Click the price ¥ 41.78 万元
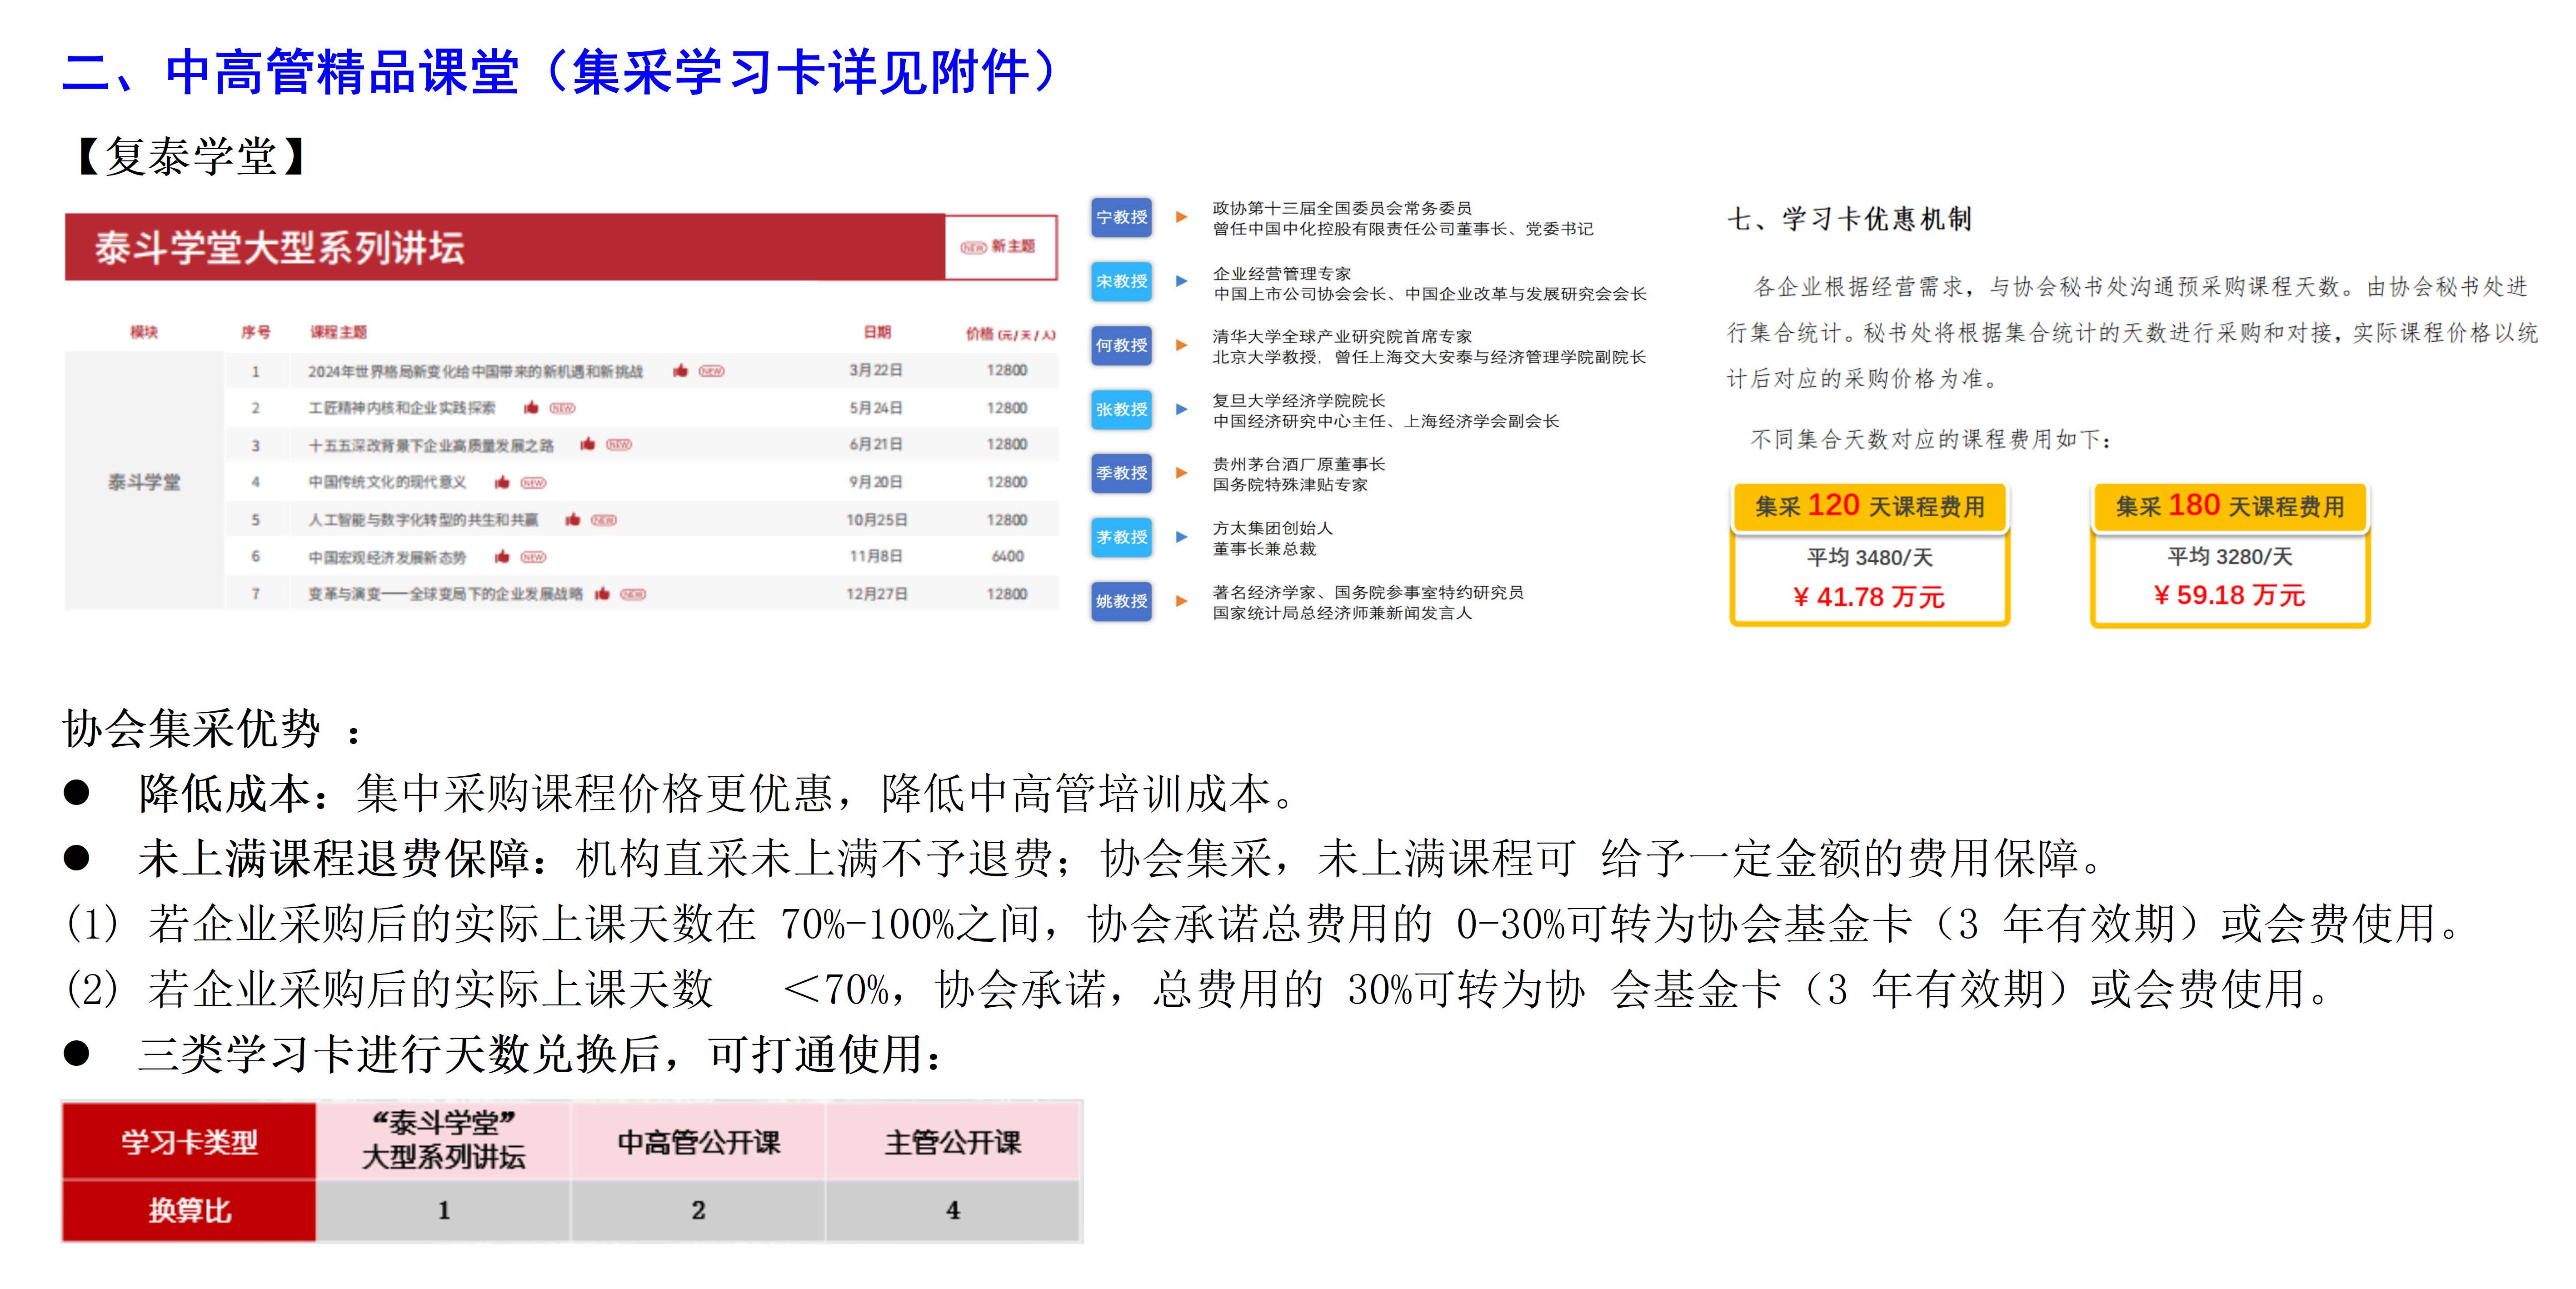 [x=1869, y=597]
